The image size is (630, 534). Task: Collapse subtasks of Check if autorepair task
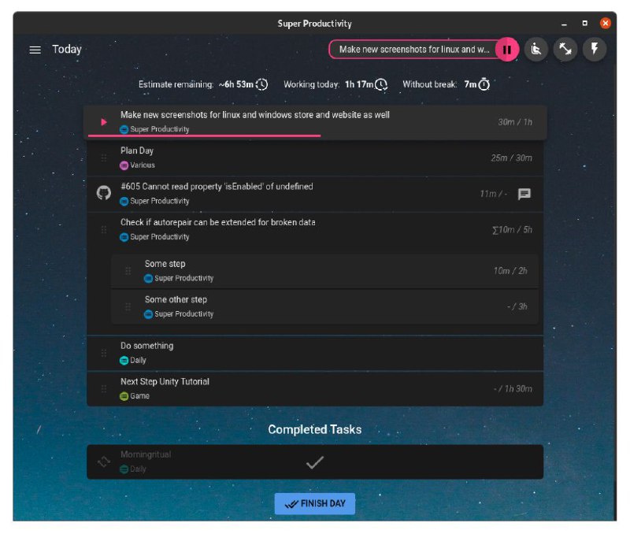(x=103, y=229)
